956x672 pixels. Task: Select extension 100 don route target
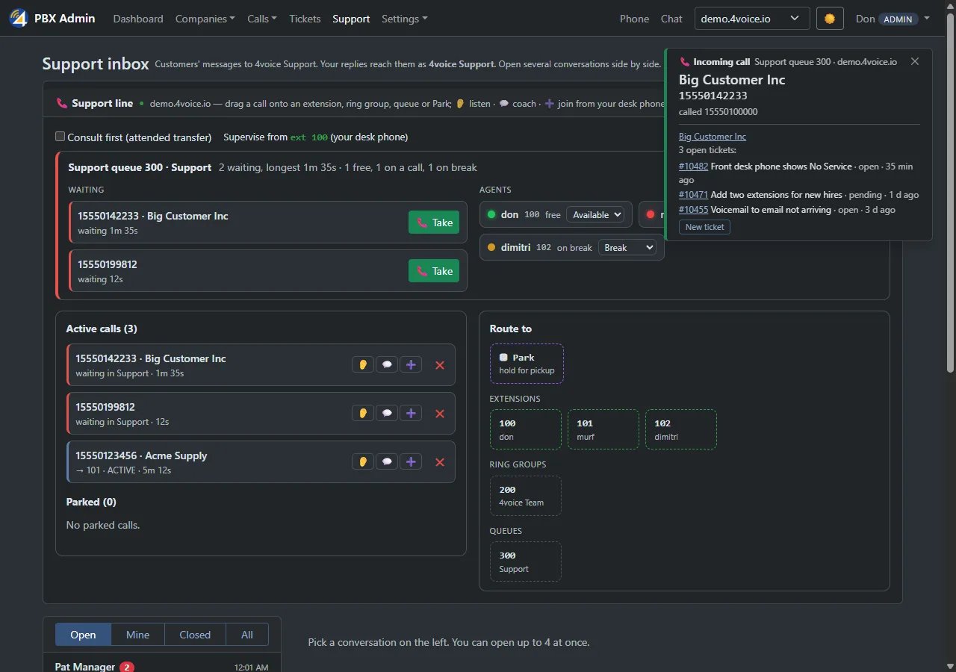coord(526,429)
